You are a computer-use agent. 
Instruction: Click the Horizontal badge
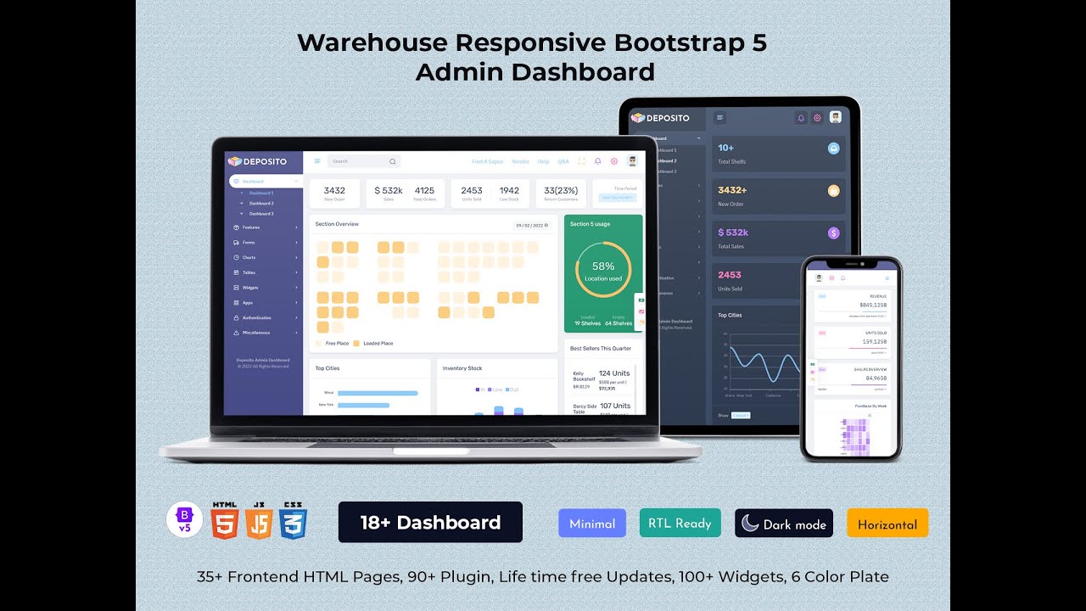pyautogui.click(x=887, y=523)
